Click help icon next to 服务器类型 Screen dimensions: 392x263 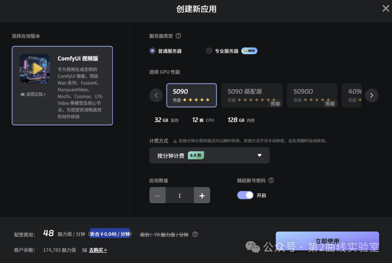click(x=178, y=36)
